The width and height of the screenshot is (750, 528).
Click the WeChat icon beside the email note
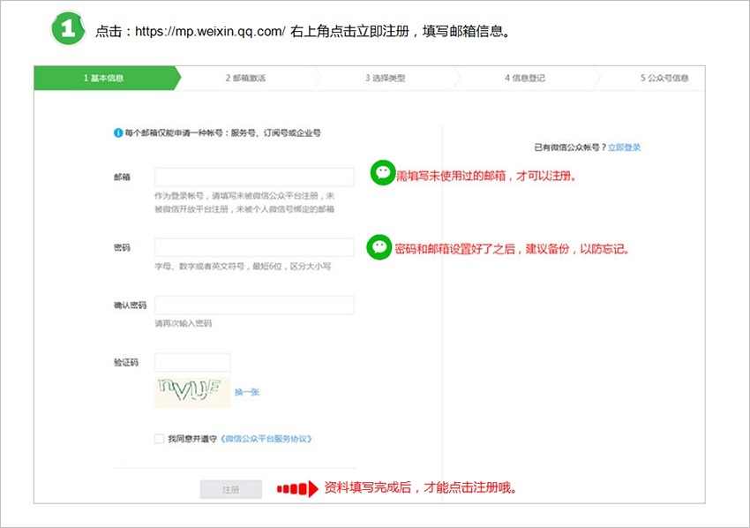tap(382, 173)
